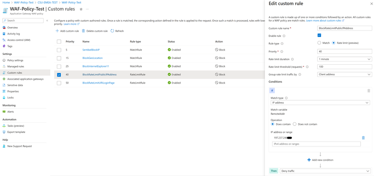Click the Rule type column header
This screenshot has height=176, width=374.
point(135,41)
